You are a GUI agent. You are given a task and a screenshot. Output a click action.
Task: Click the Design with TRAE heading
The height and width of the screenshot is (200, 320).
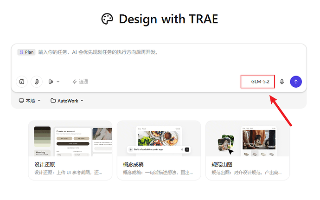(x=168, y=19)
